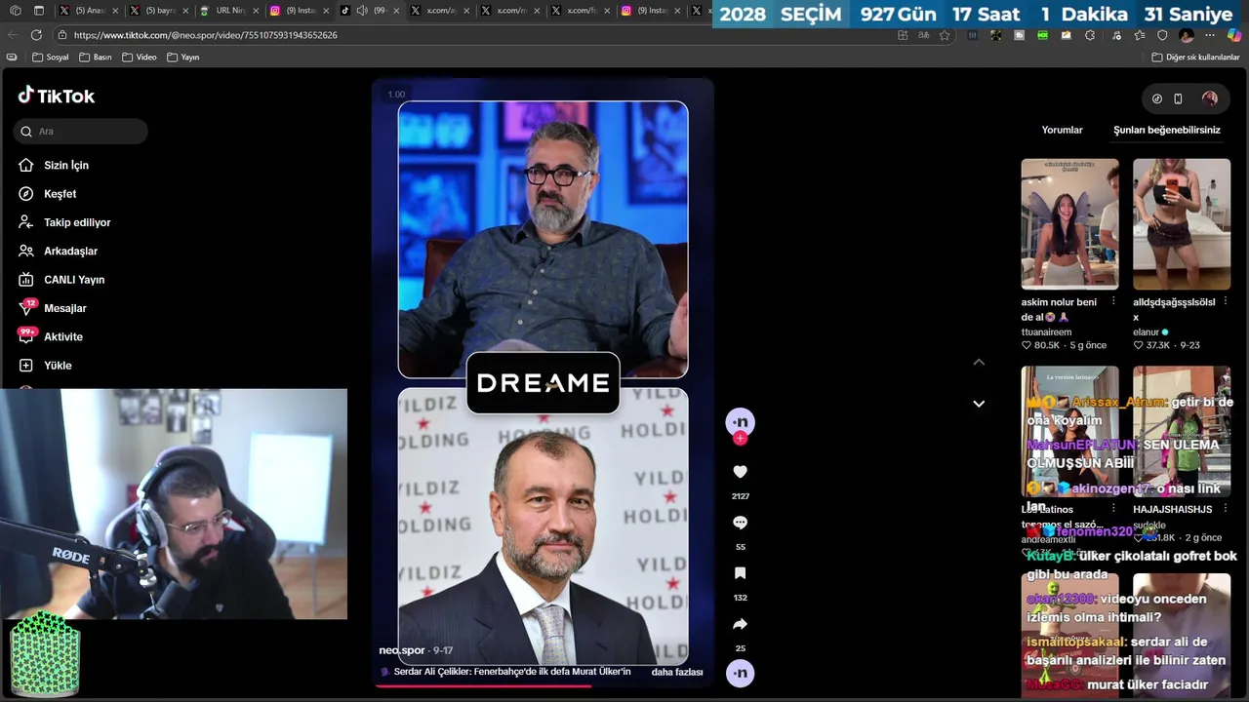
Task: Share the video using arrow icon
Action: coord(740,624)
